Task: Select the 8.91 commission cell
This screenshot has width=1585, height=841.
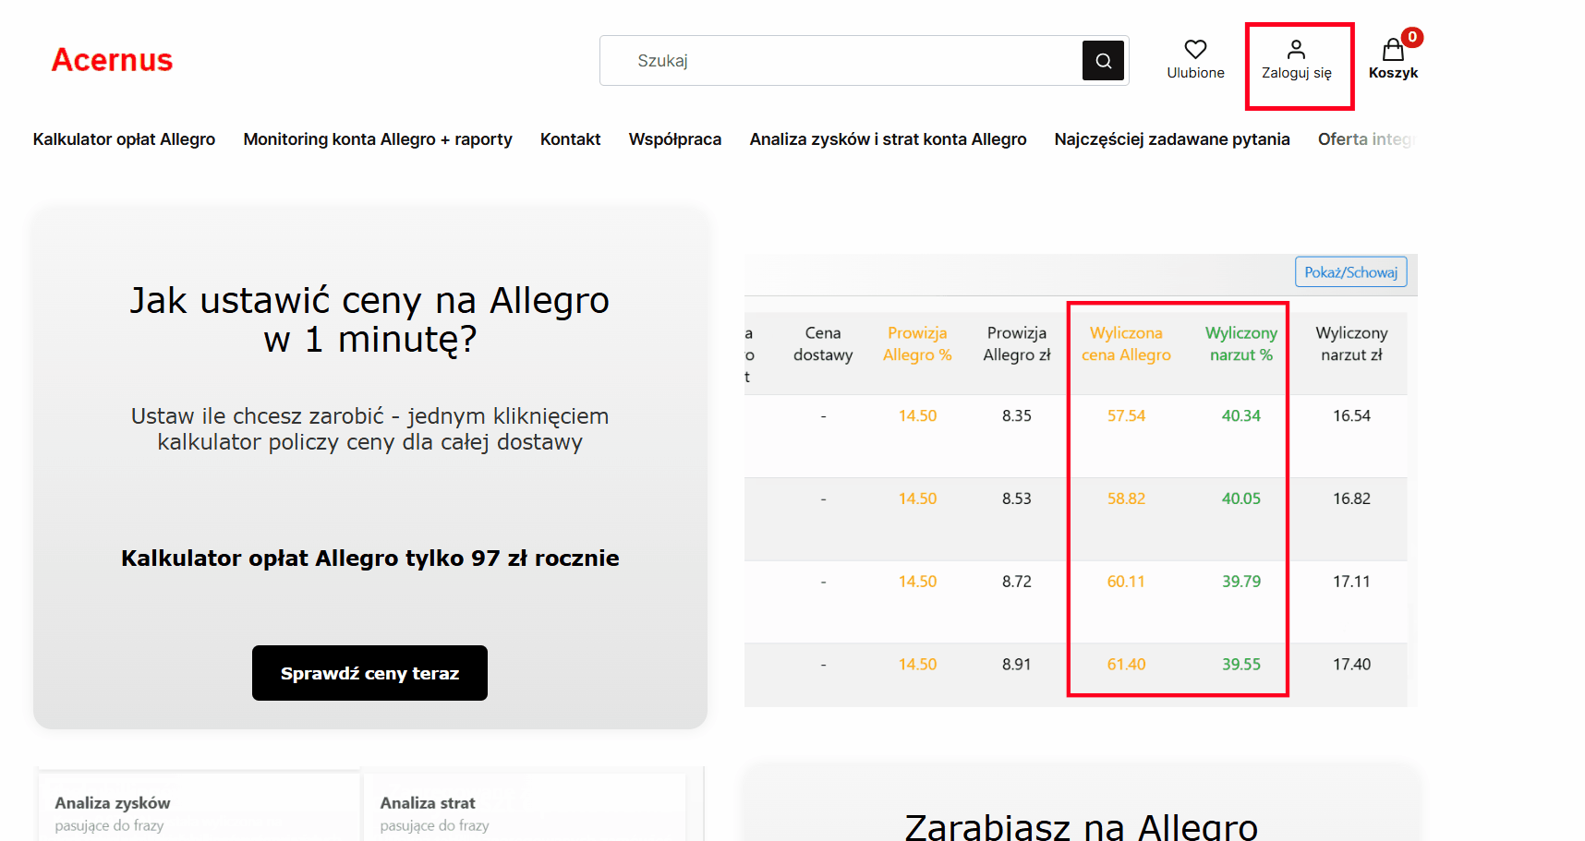Action: (1017, 665)
